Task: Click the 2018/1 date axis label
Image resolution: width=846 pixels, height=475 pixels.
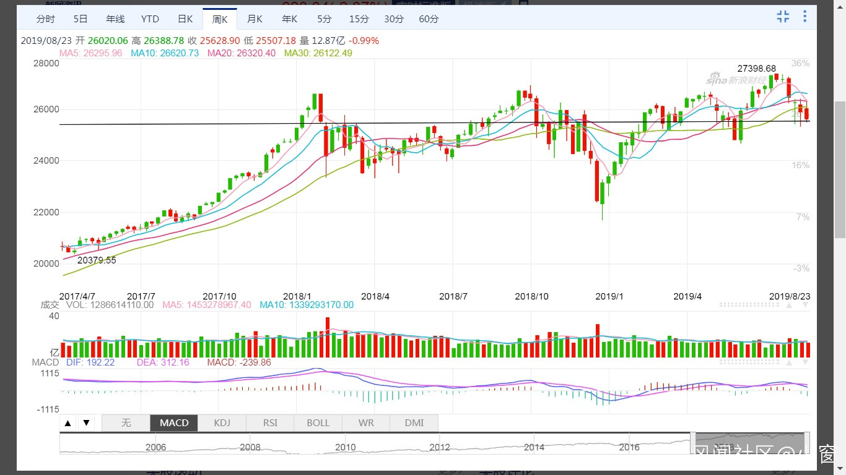Action: pyautogui.click(x=297, y=296)
